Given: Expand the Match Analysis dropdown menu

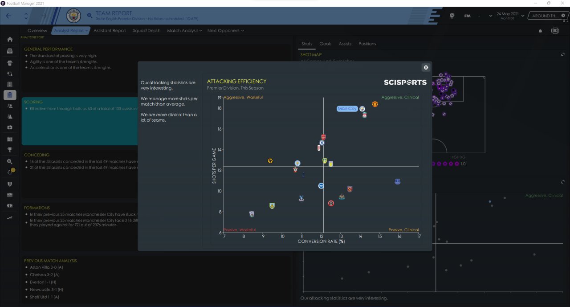Looking at the screenshot, I should point(184,31).
